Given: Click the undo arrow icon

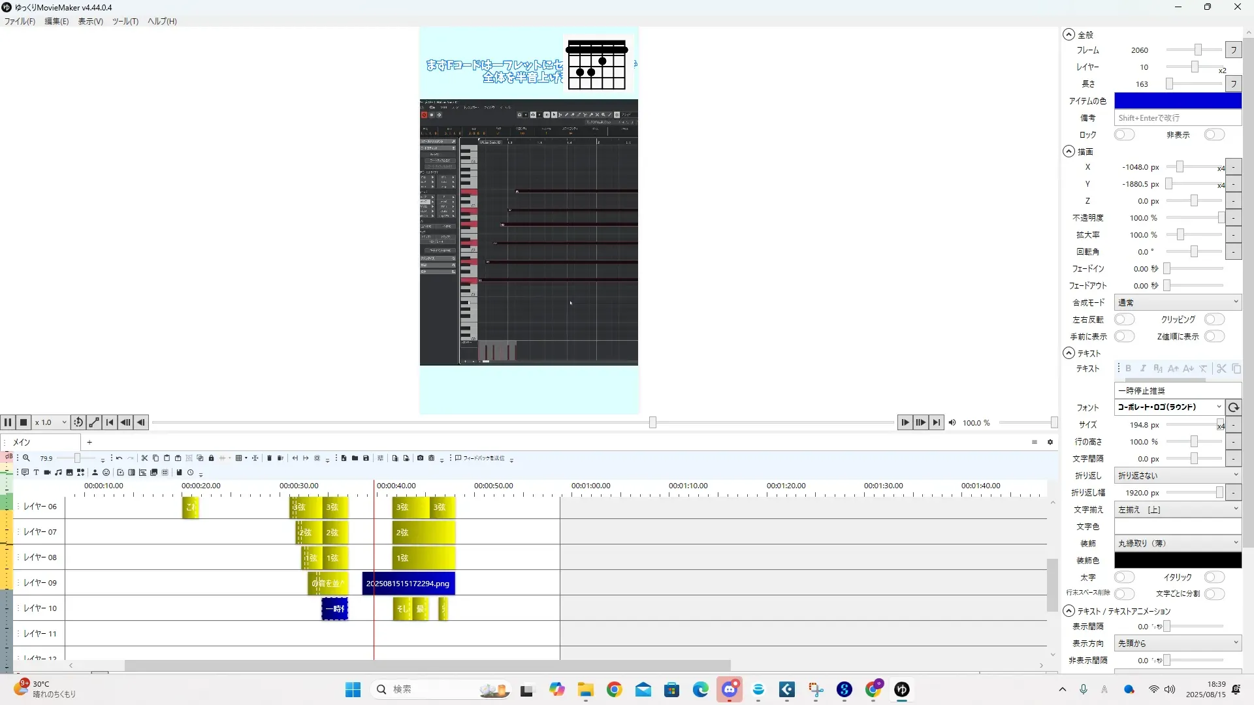Looking at the screenshot, I should (119, 458).
